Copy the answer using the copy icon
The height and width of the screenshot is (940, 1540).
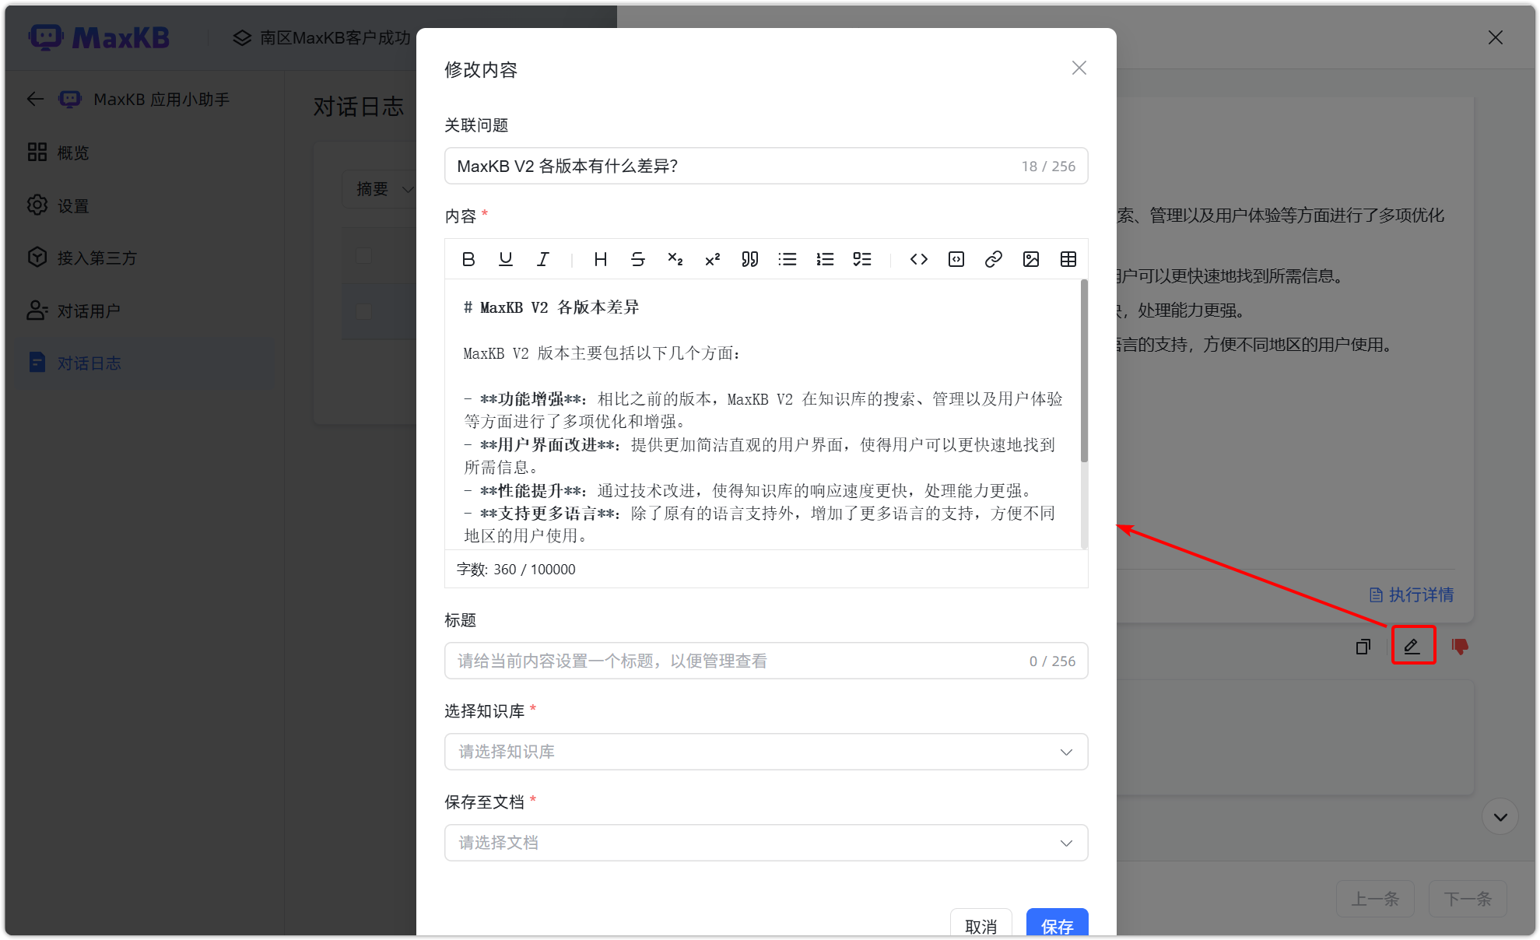1363,646
